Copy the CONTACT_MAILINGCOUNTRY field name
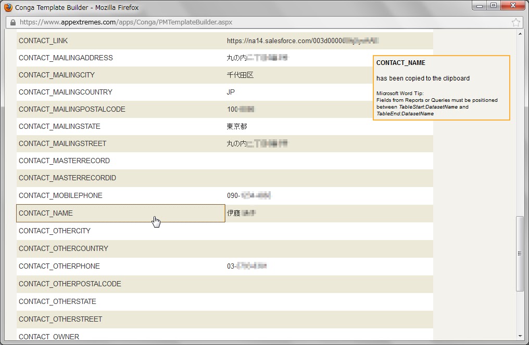 point(66,92)
